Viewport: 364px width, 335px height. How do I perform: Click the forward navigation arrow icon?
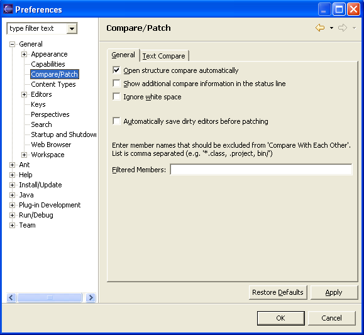[343, 28]
